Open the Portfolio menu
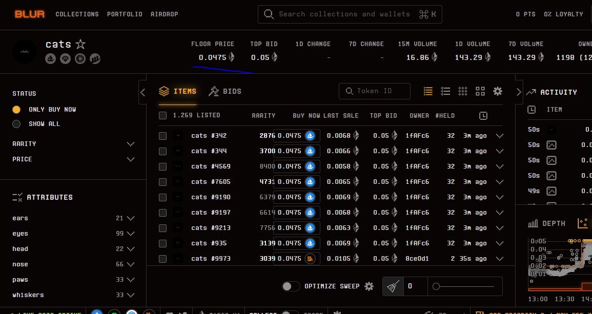This screenshot has width=592, height=314. (x=125, y=14)
